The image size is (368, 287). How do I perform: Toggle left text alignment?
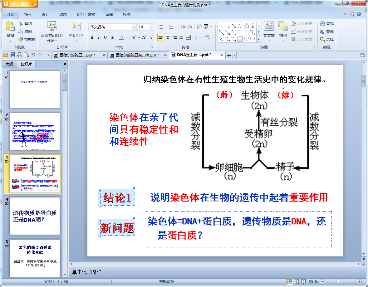pyautogui.click(x=160, y=37)
